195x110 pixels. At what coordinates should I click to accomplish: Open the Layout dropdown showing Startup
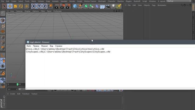coord(179,1)
